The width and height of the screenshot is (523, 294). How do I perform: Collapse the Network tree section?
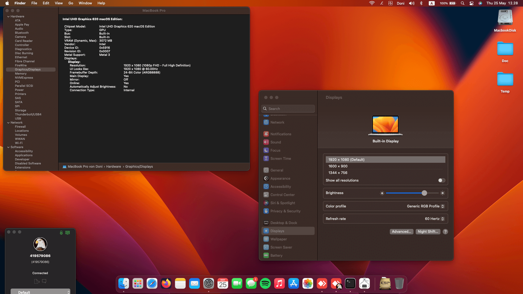8,123
